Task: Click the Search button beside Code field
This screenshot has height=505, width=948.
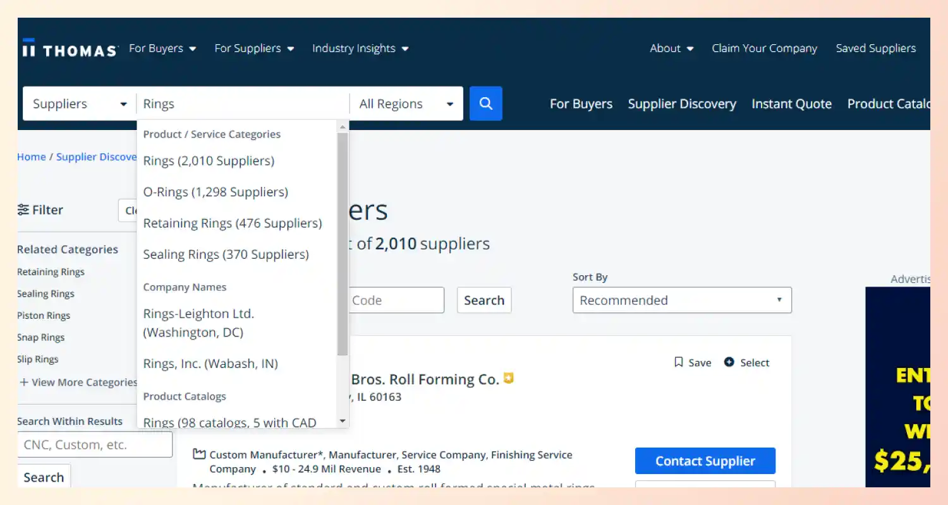Action: [484, 300]
